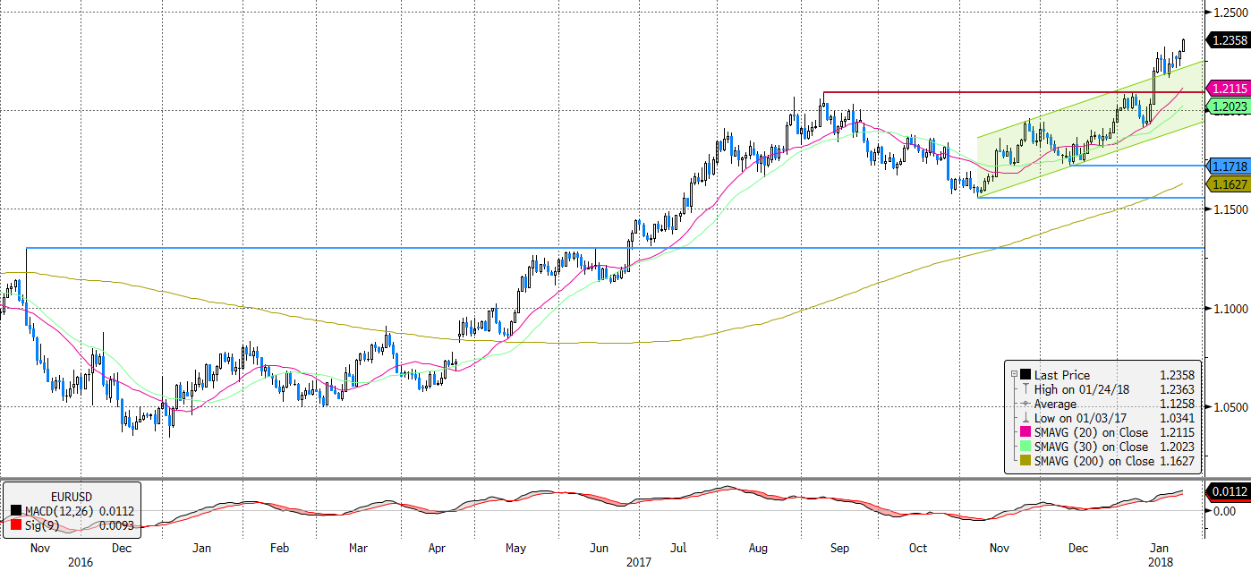Click the magenta 1.2115 axis price tag

[x=1227, y=89]
